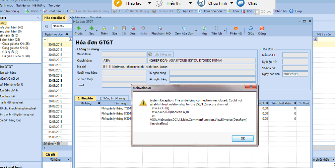Viewport: 335px width, 168px height.
Task: Collapse the left sidebar with chevron
Action: pyautogui.click(x=39, y=18)
